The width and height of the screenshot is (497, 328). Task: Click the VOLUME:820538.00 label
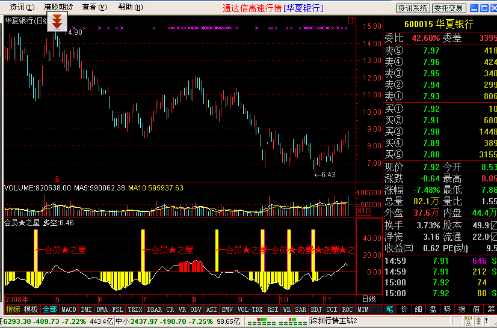[37, 188]
